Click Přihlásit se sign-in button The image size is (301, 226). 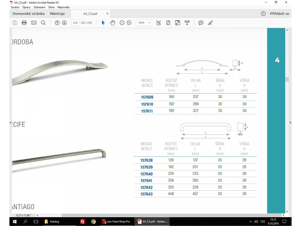[280, 14]
